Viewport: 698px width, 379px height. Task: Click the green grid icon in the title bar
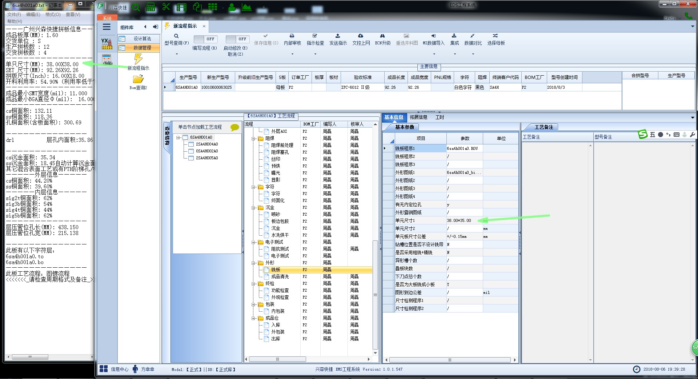coord(213,7)
